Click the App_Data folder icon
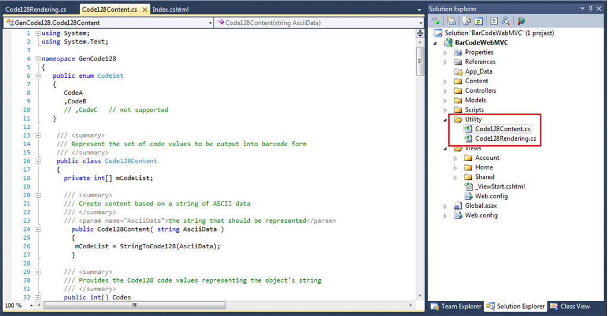 [458, 71]
